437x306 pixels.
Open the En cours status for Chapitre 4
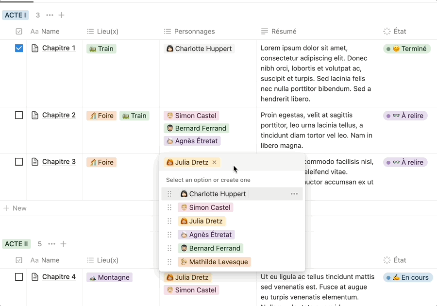pyautogui.click(x=408, y=277)
